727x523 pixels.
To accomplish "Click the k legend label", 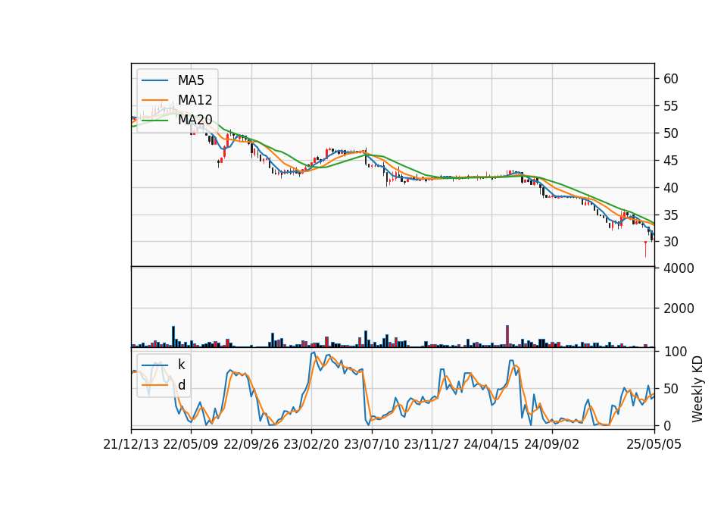I will [x=181, y=365].
